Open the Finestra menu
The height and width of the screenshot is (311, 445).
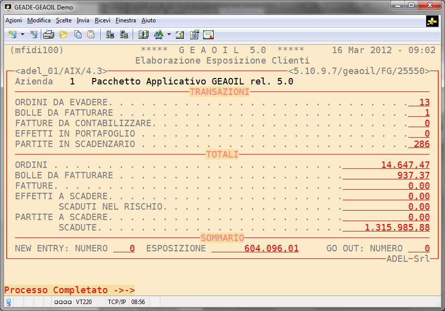(126, 20)
